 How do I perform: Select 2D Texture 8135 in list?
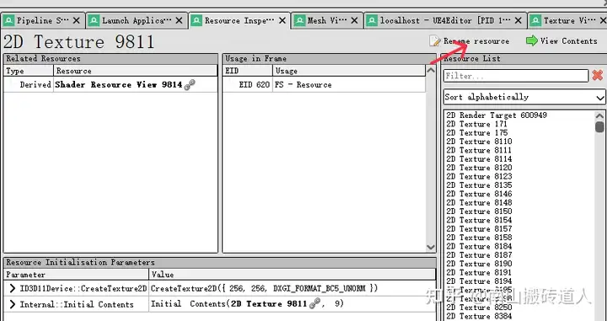click(x=479, y=185)
